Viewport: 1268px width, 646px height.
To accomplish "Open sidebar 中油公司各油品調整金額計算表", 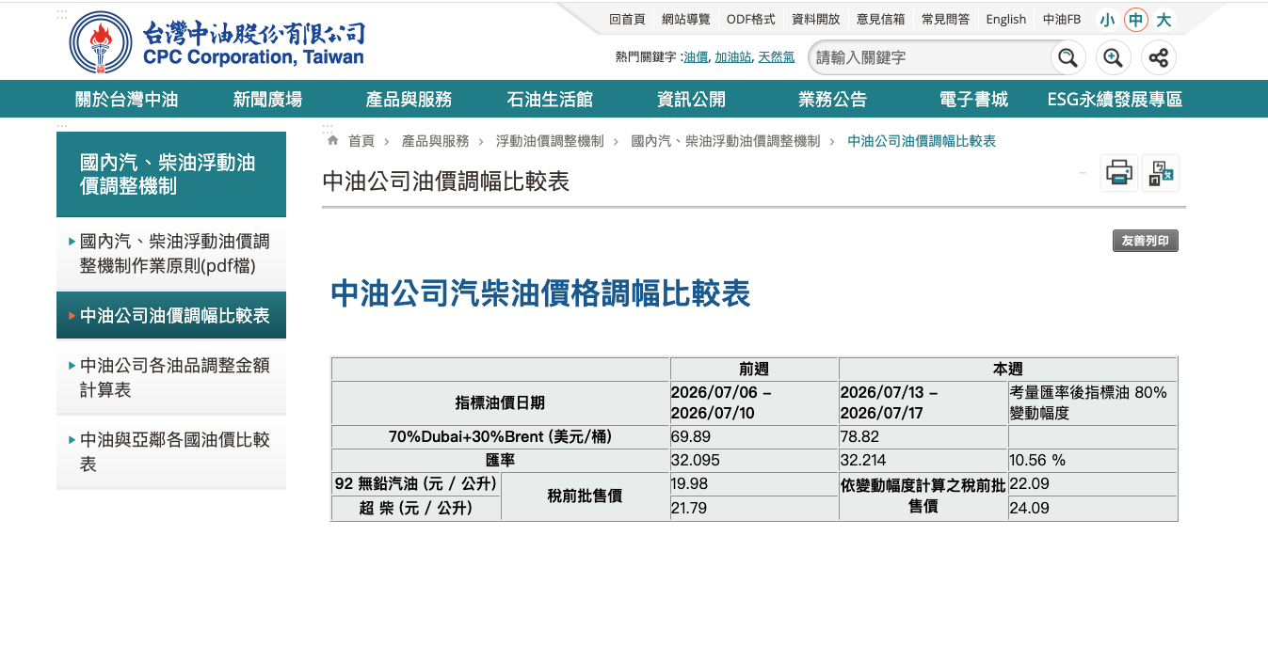I will pyautogui.click(x=171, y=377).
